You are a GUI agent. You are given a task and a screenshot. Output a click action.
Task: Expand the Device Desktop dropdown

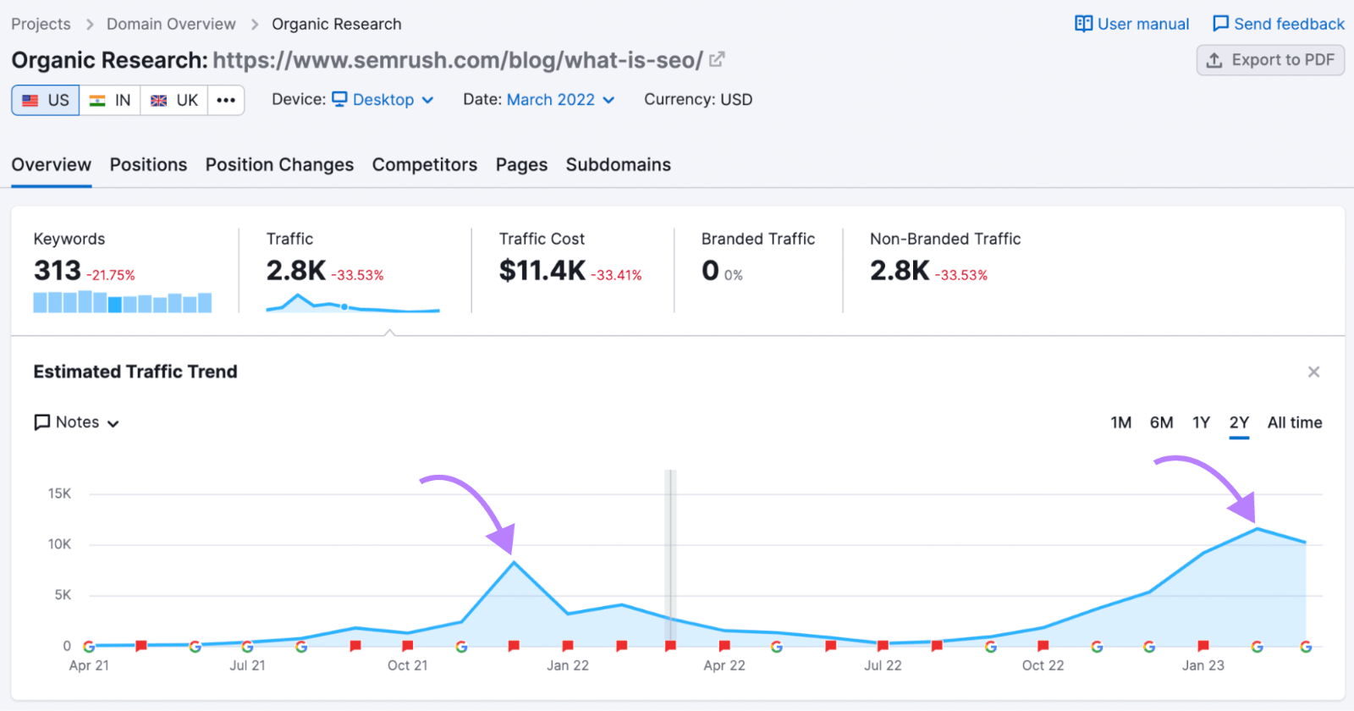click(x=383, y=100)
